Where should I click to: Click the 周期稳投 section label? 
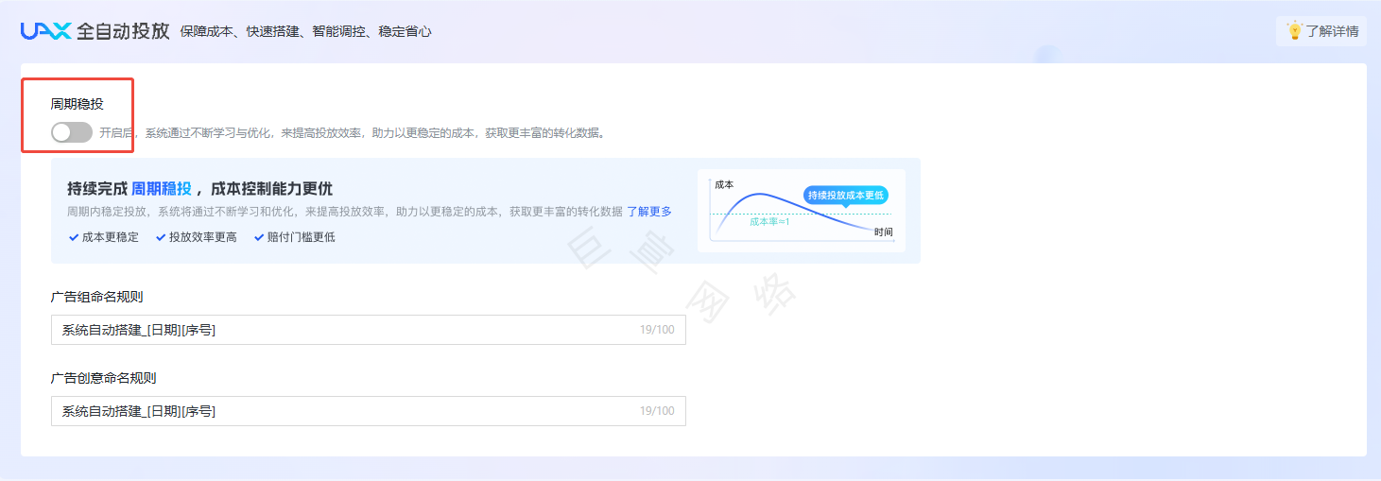click(78, 104)
